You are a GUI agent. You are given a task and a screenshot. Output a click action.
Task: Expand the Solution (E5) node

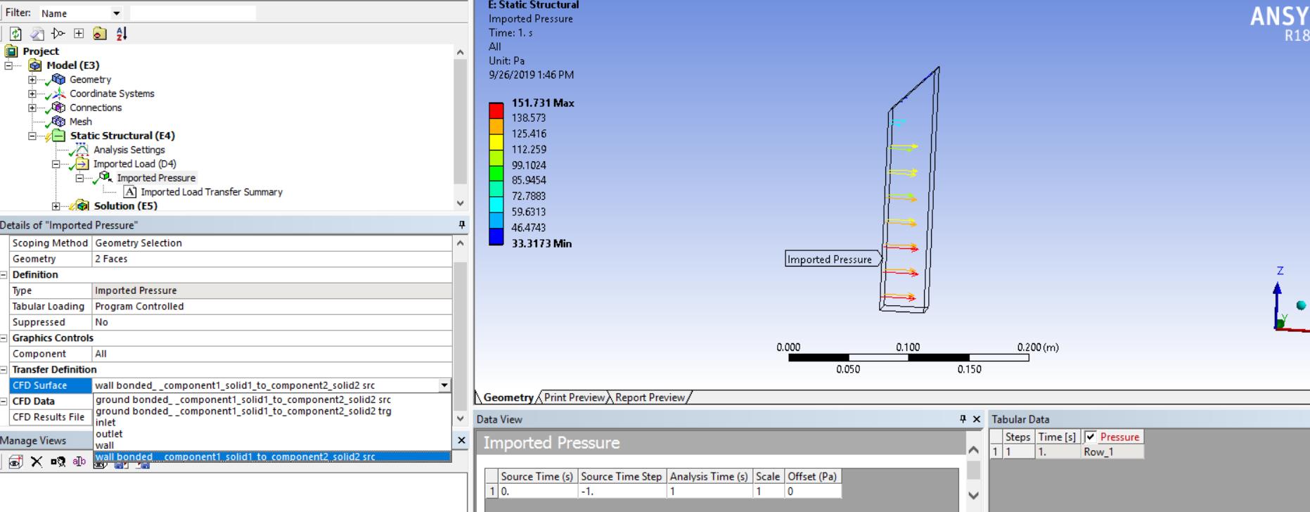pos(56,206)
